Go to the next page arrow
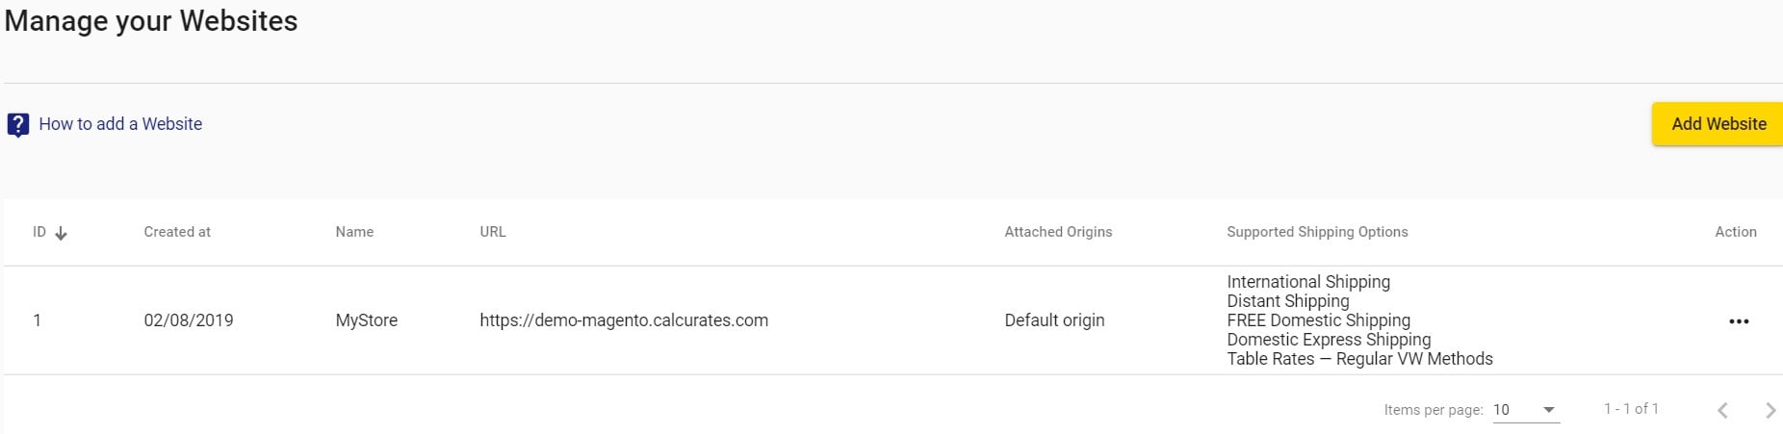Screen dimensions: 1783x434 tap(1770, 410)
